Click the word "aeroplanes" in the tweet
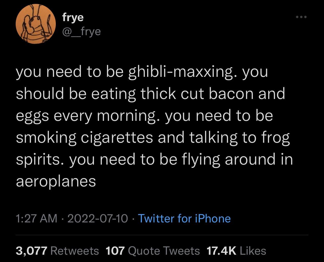Viewport: 324px width, 262px height. coord(56,181)
